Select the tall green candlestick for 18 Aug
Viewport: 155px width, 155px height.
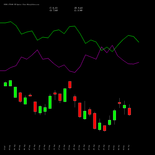(65, 95)
